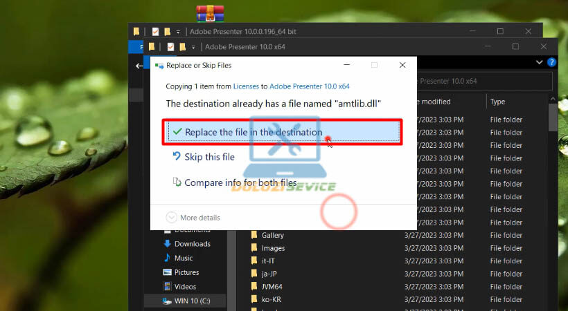
Task: Click the Music note icon
Action: [167, 258]
